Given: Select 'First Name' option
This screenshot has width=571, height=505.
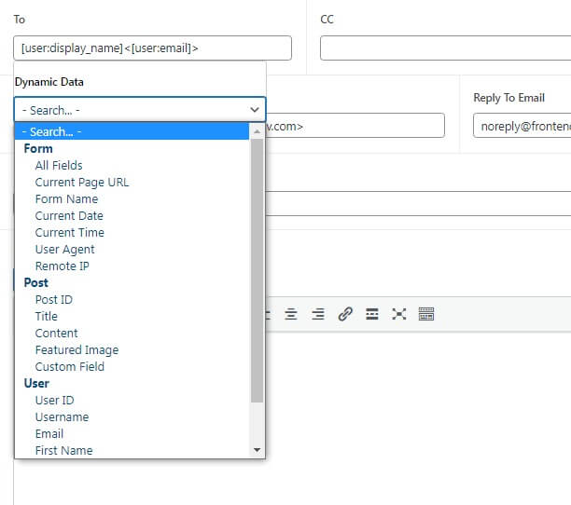Looking at the screenshot, I should pos(132,450).
